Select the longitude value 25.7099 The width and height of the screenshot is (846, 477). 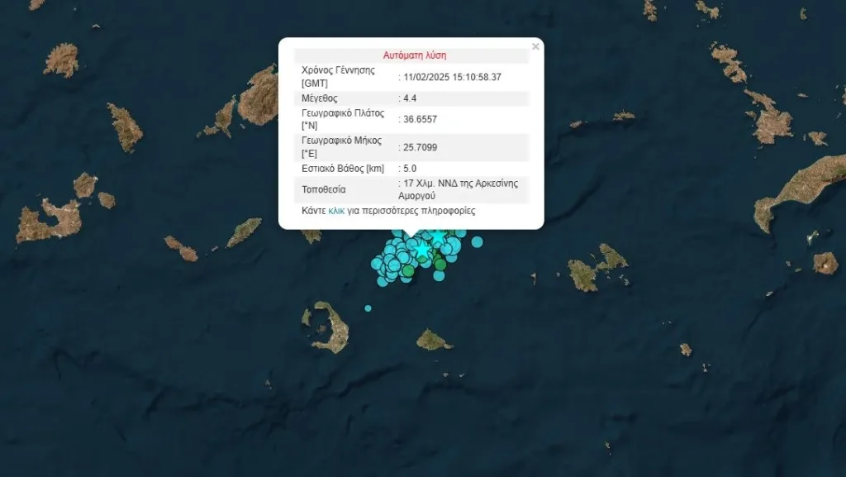pos(420,147)
